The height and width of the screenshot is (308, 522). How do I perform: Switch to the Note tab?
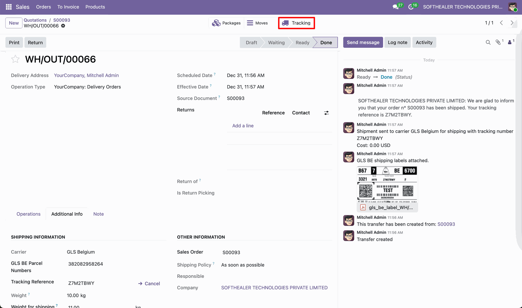[98, 214]
